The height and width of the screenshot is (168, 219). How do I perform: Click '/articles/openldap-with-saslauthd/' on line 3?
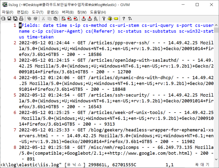point(133,60)
